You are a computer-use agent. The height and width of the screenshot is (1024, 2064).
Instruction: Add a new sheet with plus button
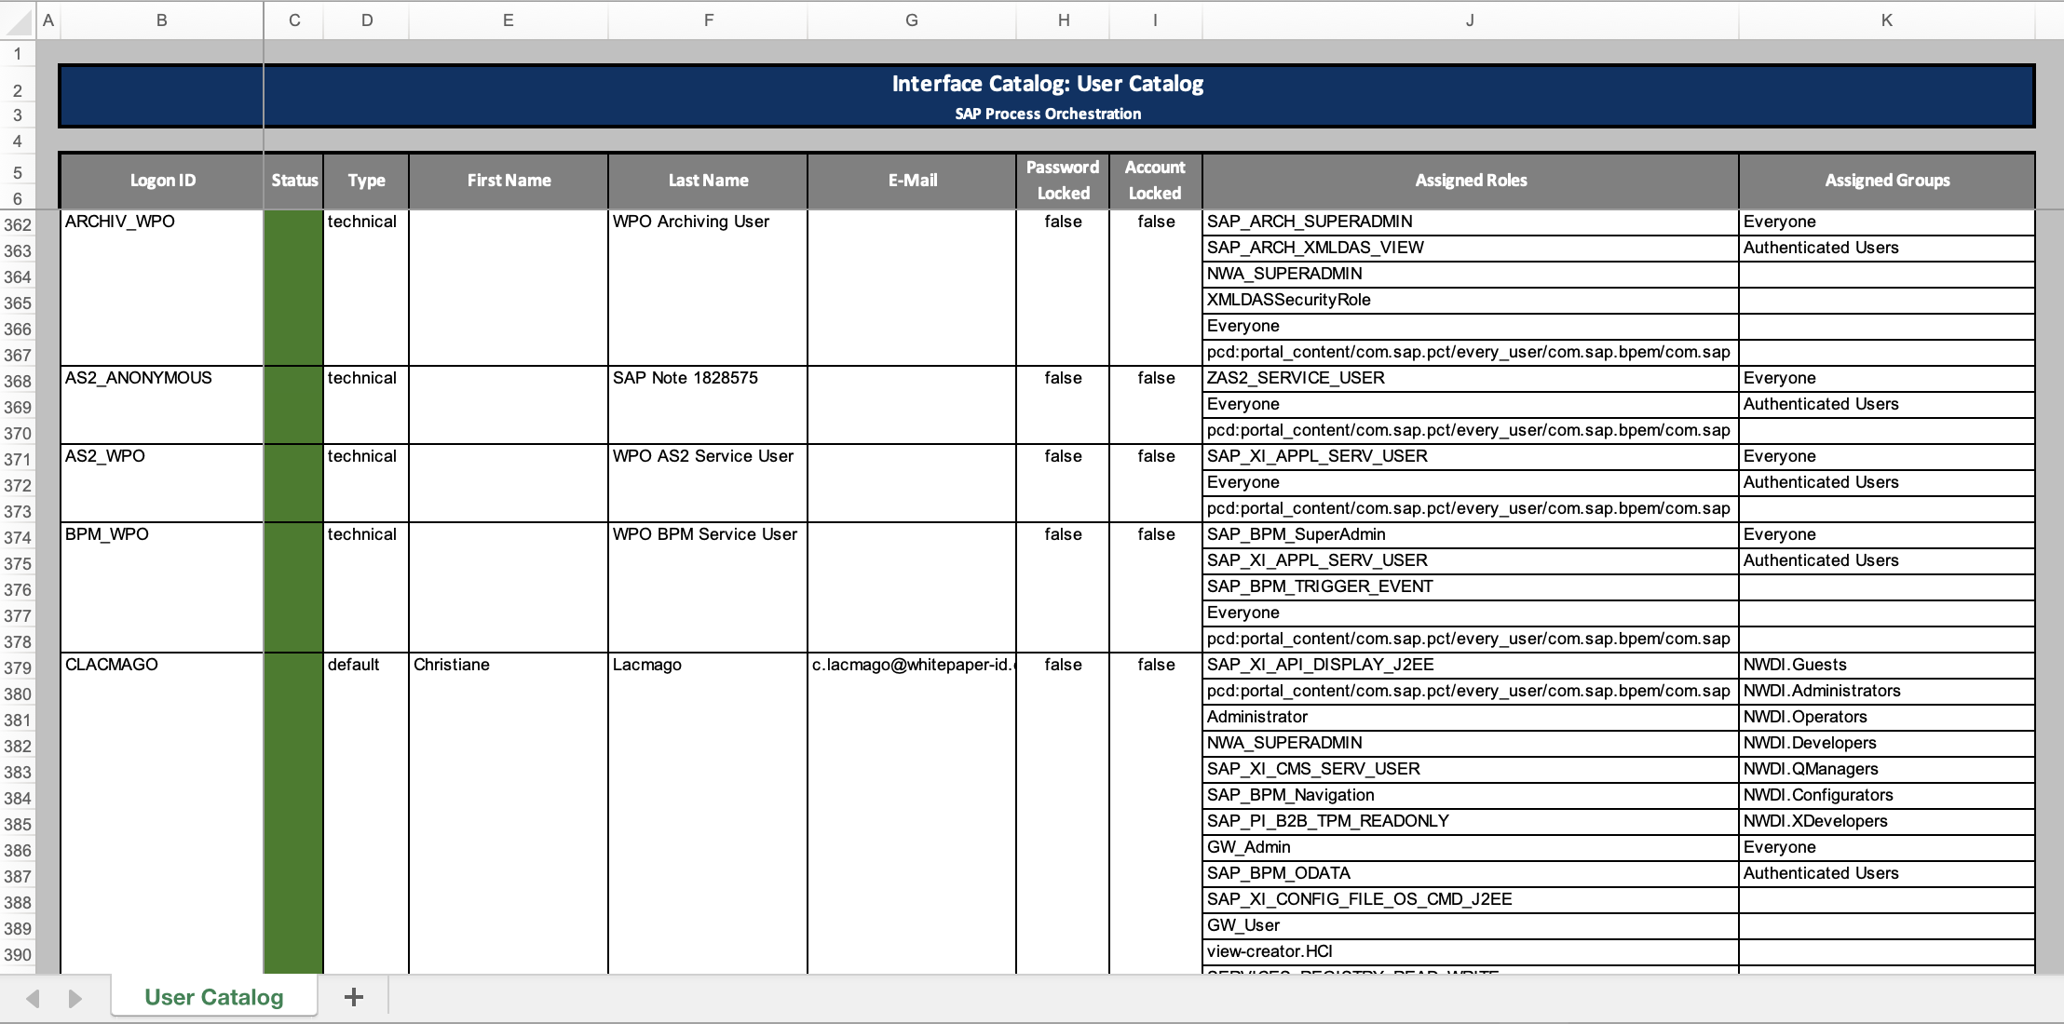point(354,997)
